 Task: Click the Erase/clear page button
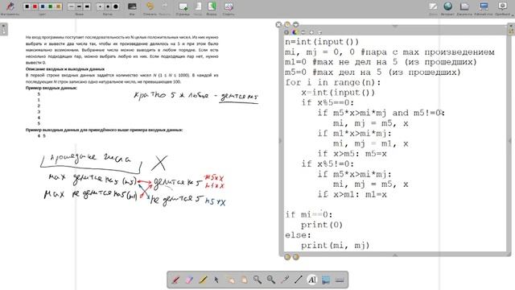pyautogui.click(x=229, y=6)
